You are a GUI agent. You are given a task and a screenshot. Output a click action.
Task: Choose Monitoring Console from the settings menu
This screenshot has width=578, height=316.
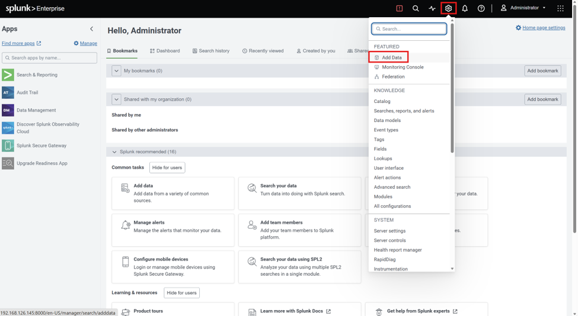[403, 67]
